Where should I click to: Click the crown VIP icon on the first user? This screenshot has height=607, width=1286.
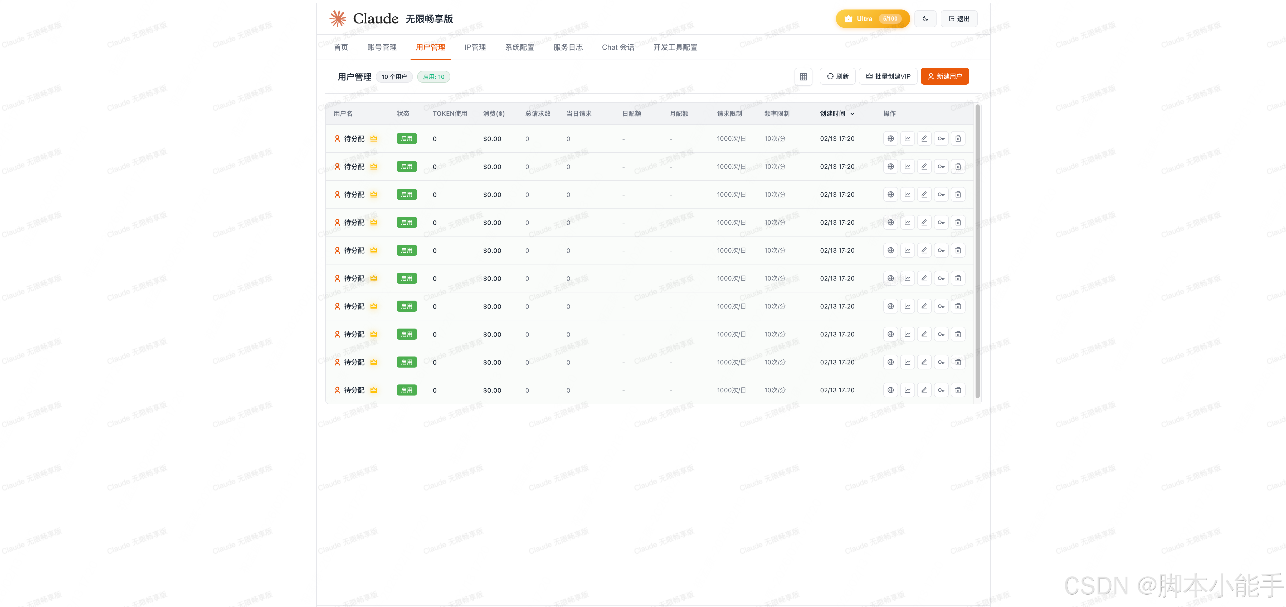pyautogui.click(x=373, y=139)
